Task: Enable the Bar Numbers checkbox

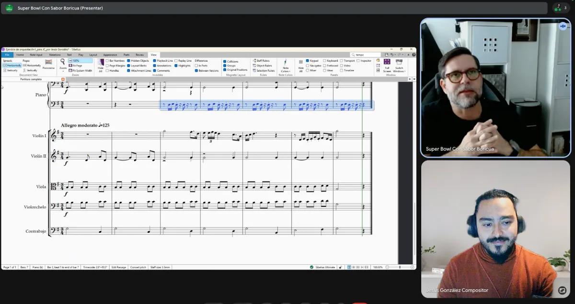Action: (107, 61)
